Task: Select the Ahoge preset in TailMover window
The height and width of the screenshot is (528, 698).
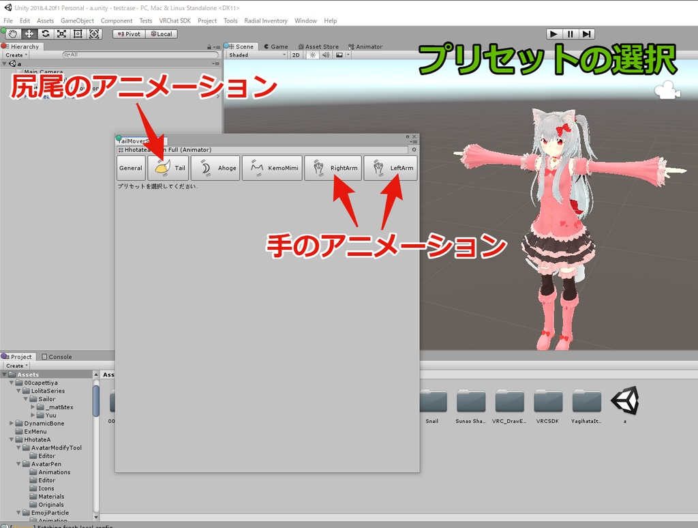Action: coord(215,168)
